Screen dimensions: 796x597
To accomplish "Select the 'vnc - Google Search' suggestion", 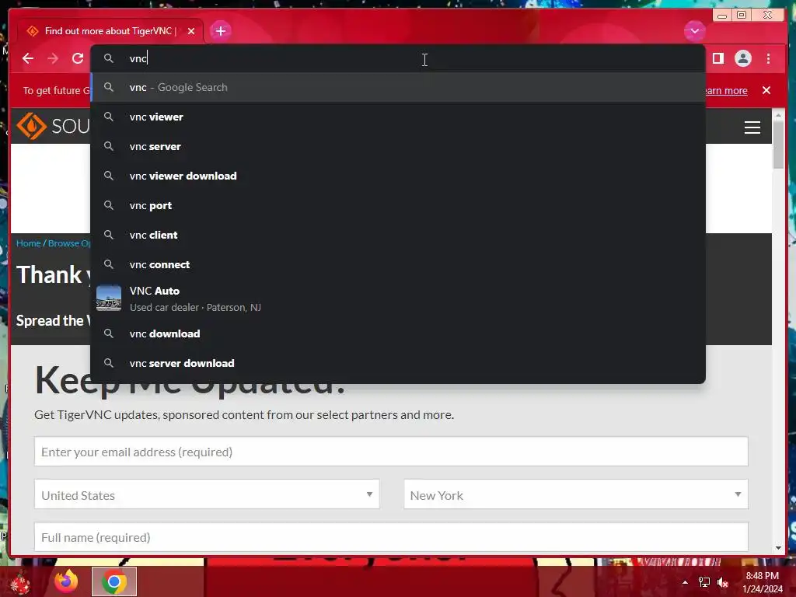I will pos(398,87).
